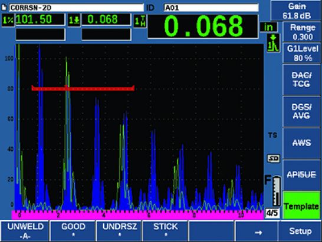This screenshot has width=322, height=242.
Task: Toggle the AWS option
Action: [x=301, y=143]
